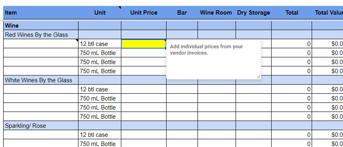Click the Total 0 cell in first red wine row
343x147 pixels.
click(x=292, y=44)
